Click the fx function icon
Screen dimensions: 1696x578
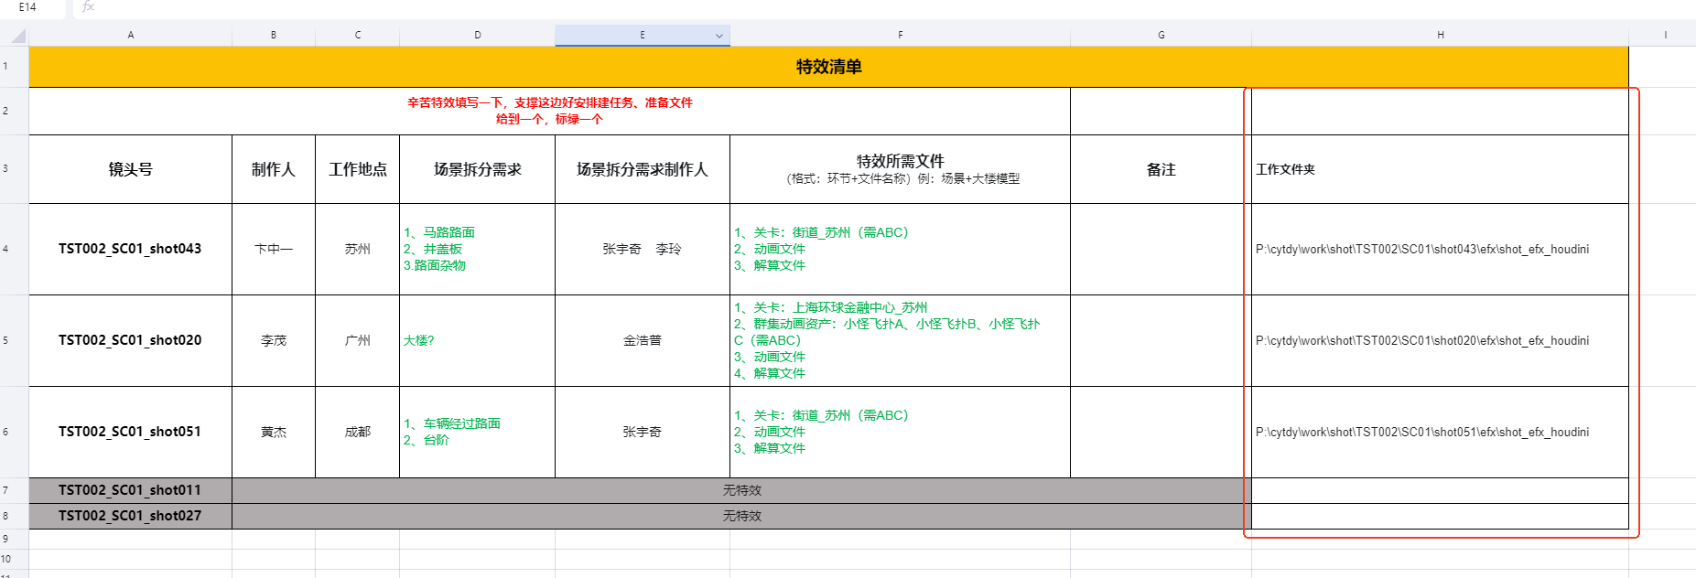[x=88, y=7]
